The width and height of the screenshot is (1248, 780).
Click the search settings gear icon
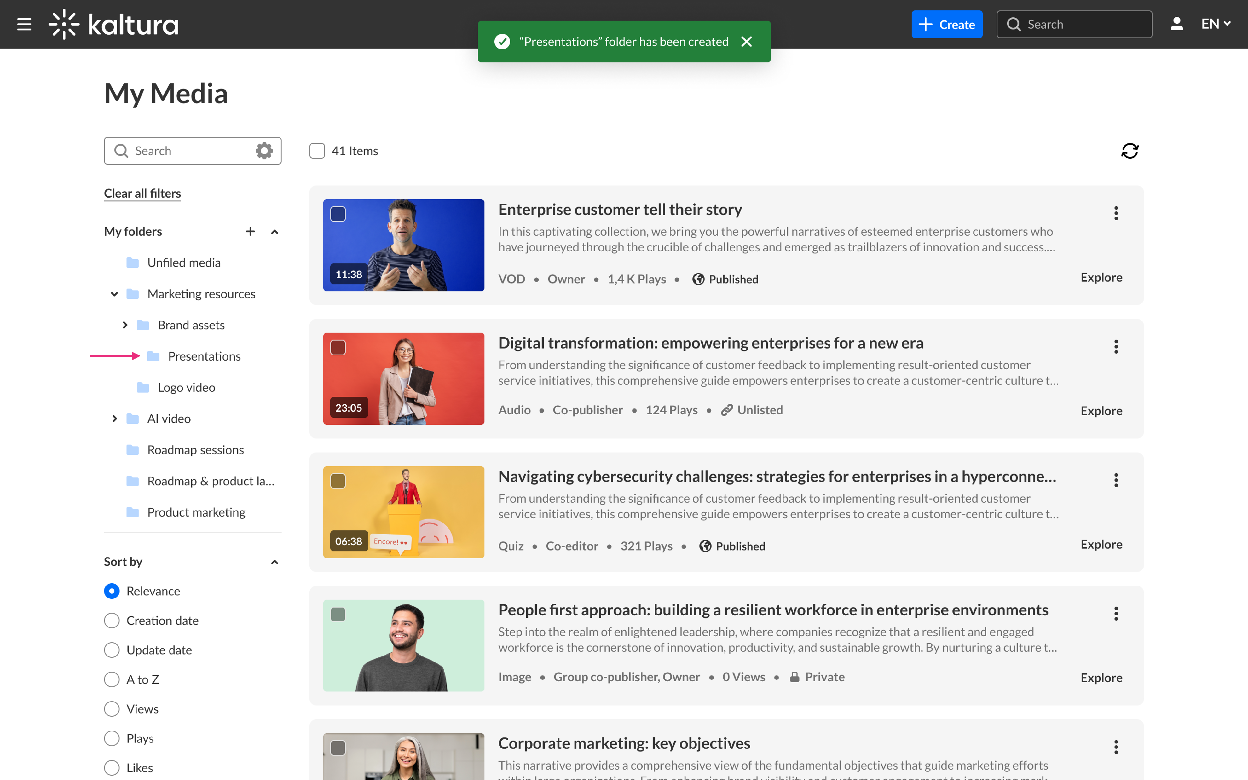tap(264, 151)
